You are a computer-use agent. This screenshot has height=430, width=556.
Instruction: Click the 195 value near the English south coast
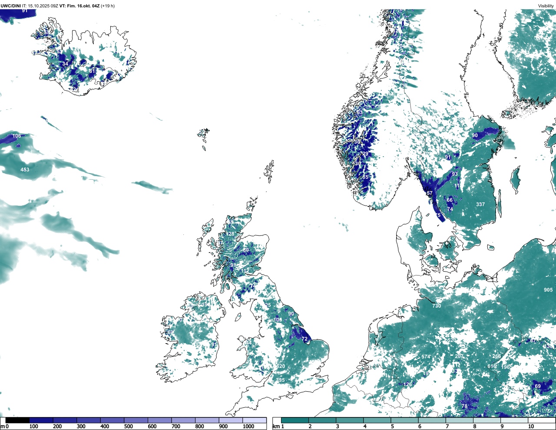281,380
